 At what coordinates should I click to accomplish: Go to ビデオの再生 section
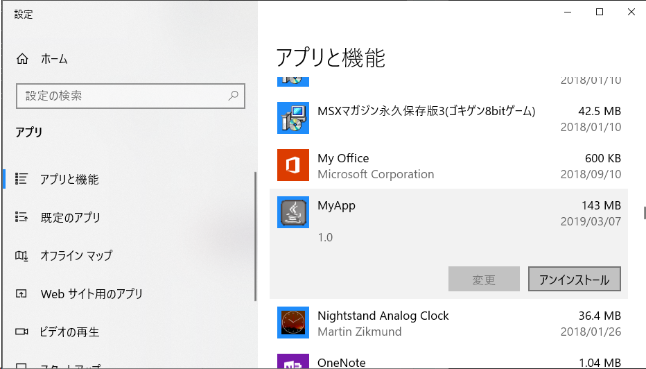[x=69, y=332]
